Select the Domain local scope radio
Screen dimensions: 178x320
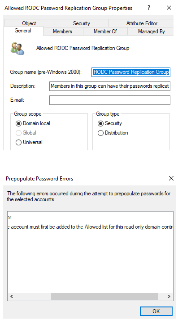coord(18,123)
